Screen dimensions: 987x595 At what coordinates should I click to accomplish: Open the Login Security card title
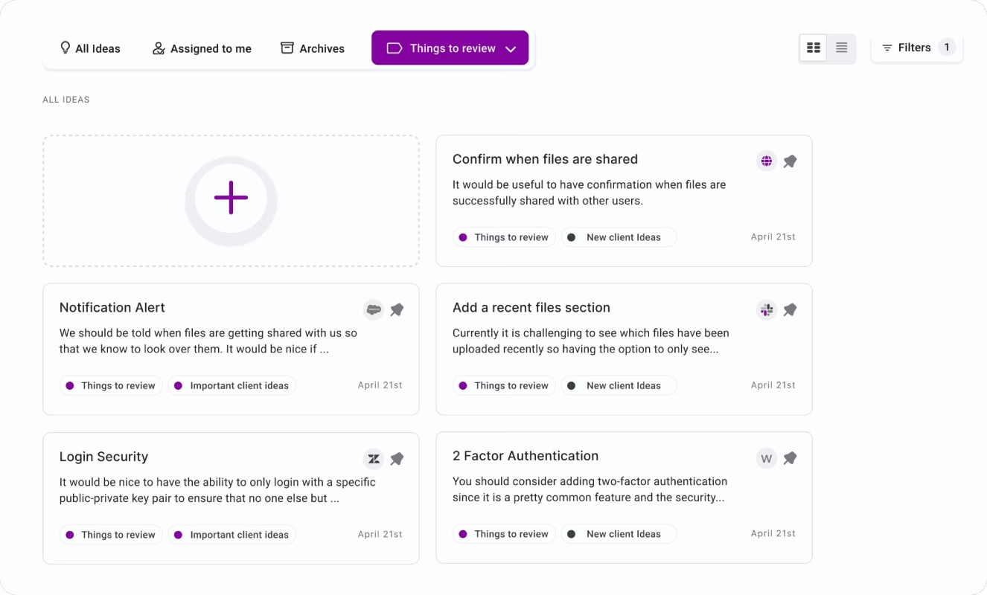click(103, 457)
